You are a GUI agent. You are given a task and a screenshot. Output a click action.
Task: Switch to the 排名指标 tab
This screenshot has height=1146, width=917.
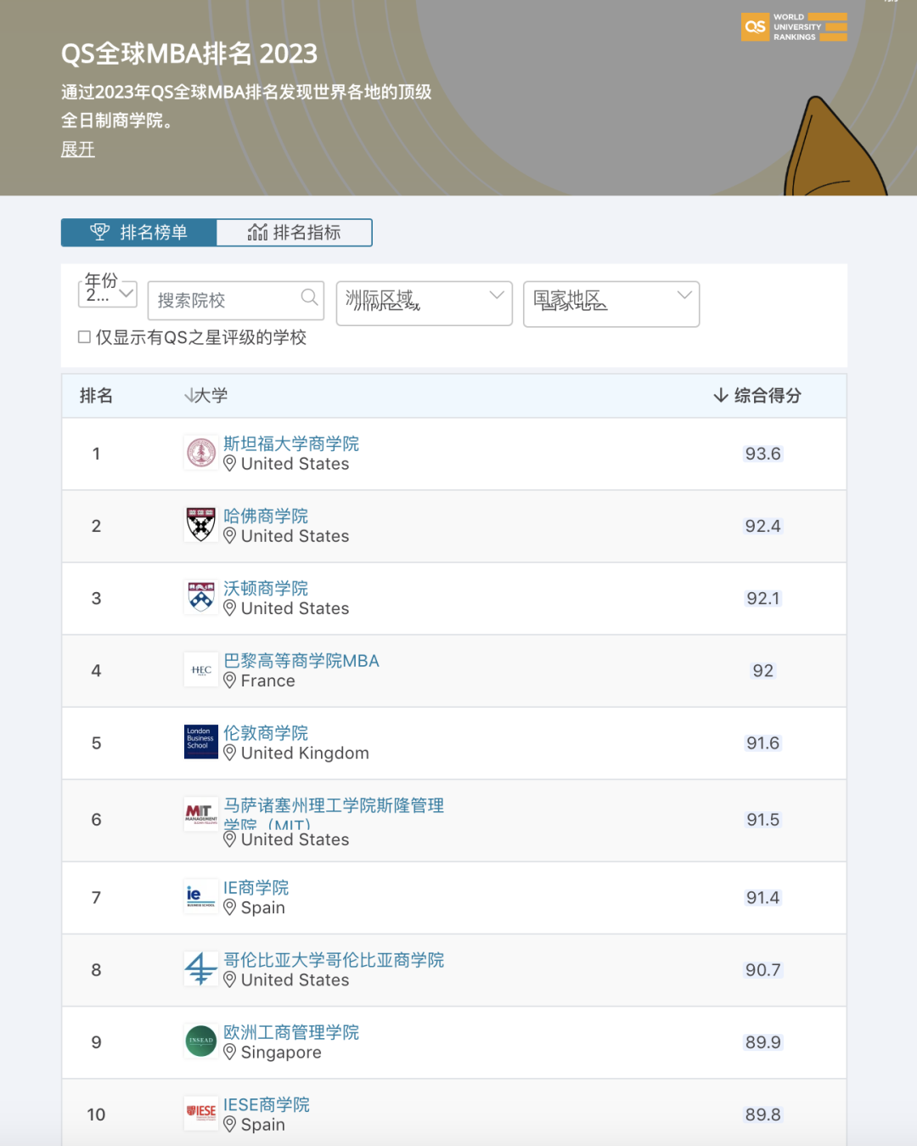pos(294,233)
